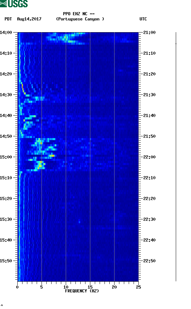Click the 15:10 PDT time label
The height and width of the screenshot is (309, 191).
tap(6, 178)
